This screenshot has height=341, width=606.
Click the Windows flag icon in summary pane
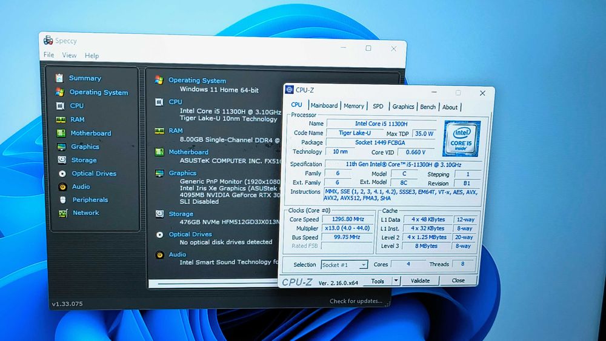[x=159, y=80]
